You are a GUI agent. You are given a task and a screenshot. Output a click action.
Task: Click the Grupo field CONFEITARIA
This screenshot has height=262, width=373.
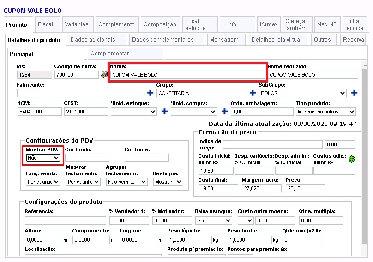coord(201,93)
